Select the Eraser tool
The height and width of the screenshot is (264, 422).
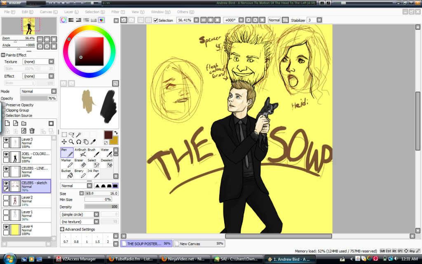[80, 163]
